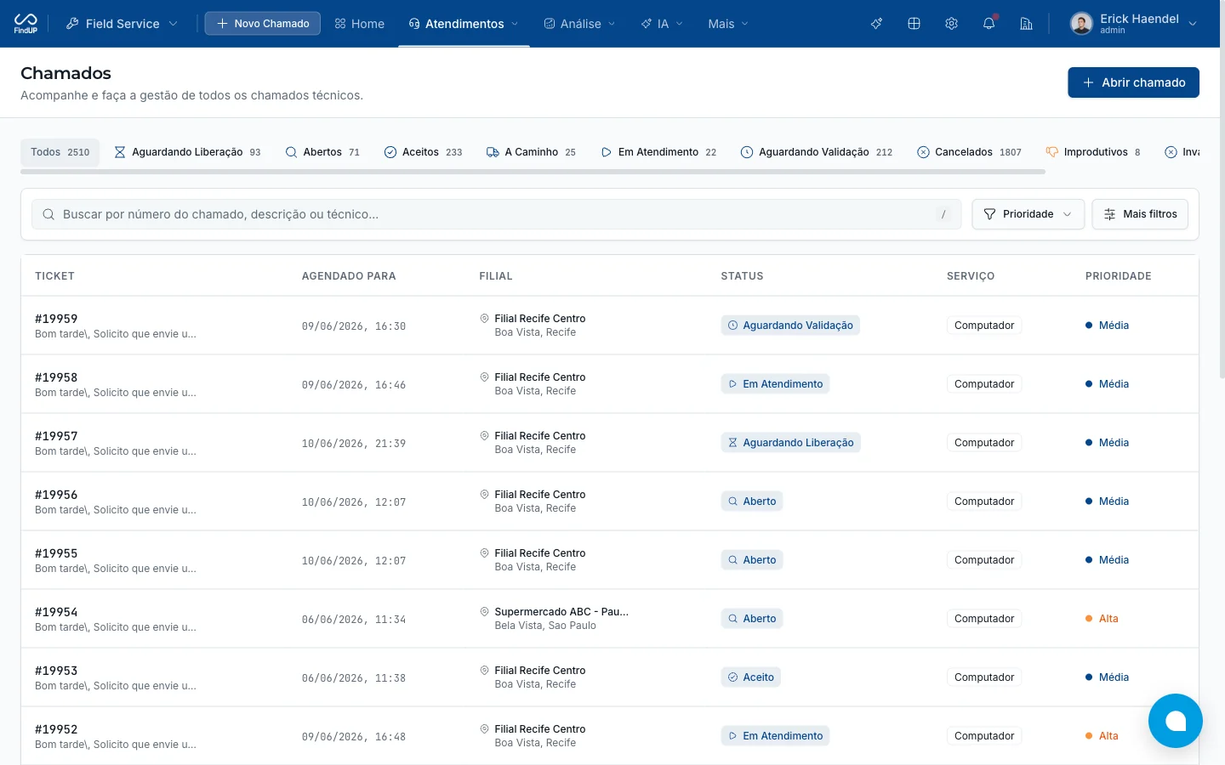Viewport: 1225px width, 765px height.
Task: Open ticket #19957
Action: tap(56, 436)
